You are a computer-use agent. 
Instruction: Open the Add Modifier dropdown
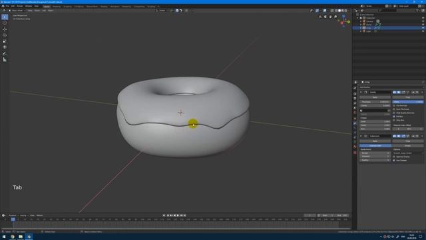click(x=391, y=87)
